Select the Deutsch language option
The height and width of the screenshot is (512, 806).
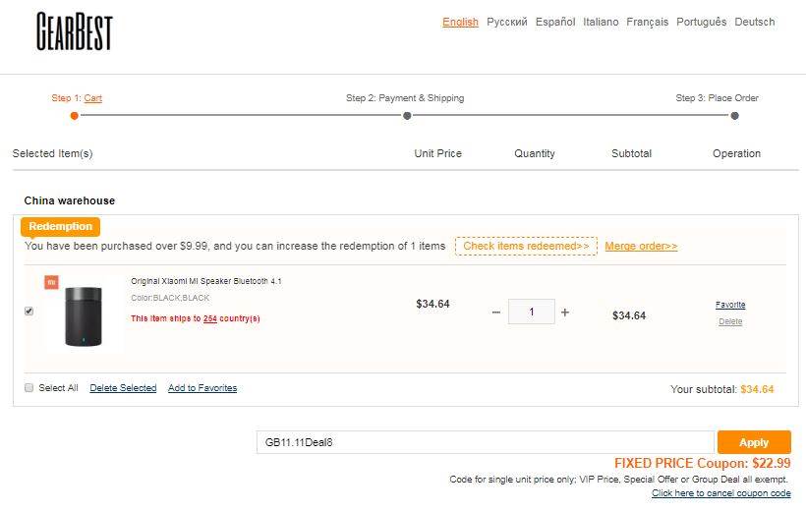coord(755,22)
